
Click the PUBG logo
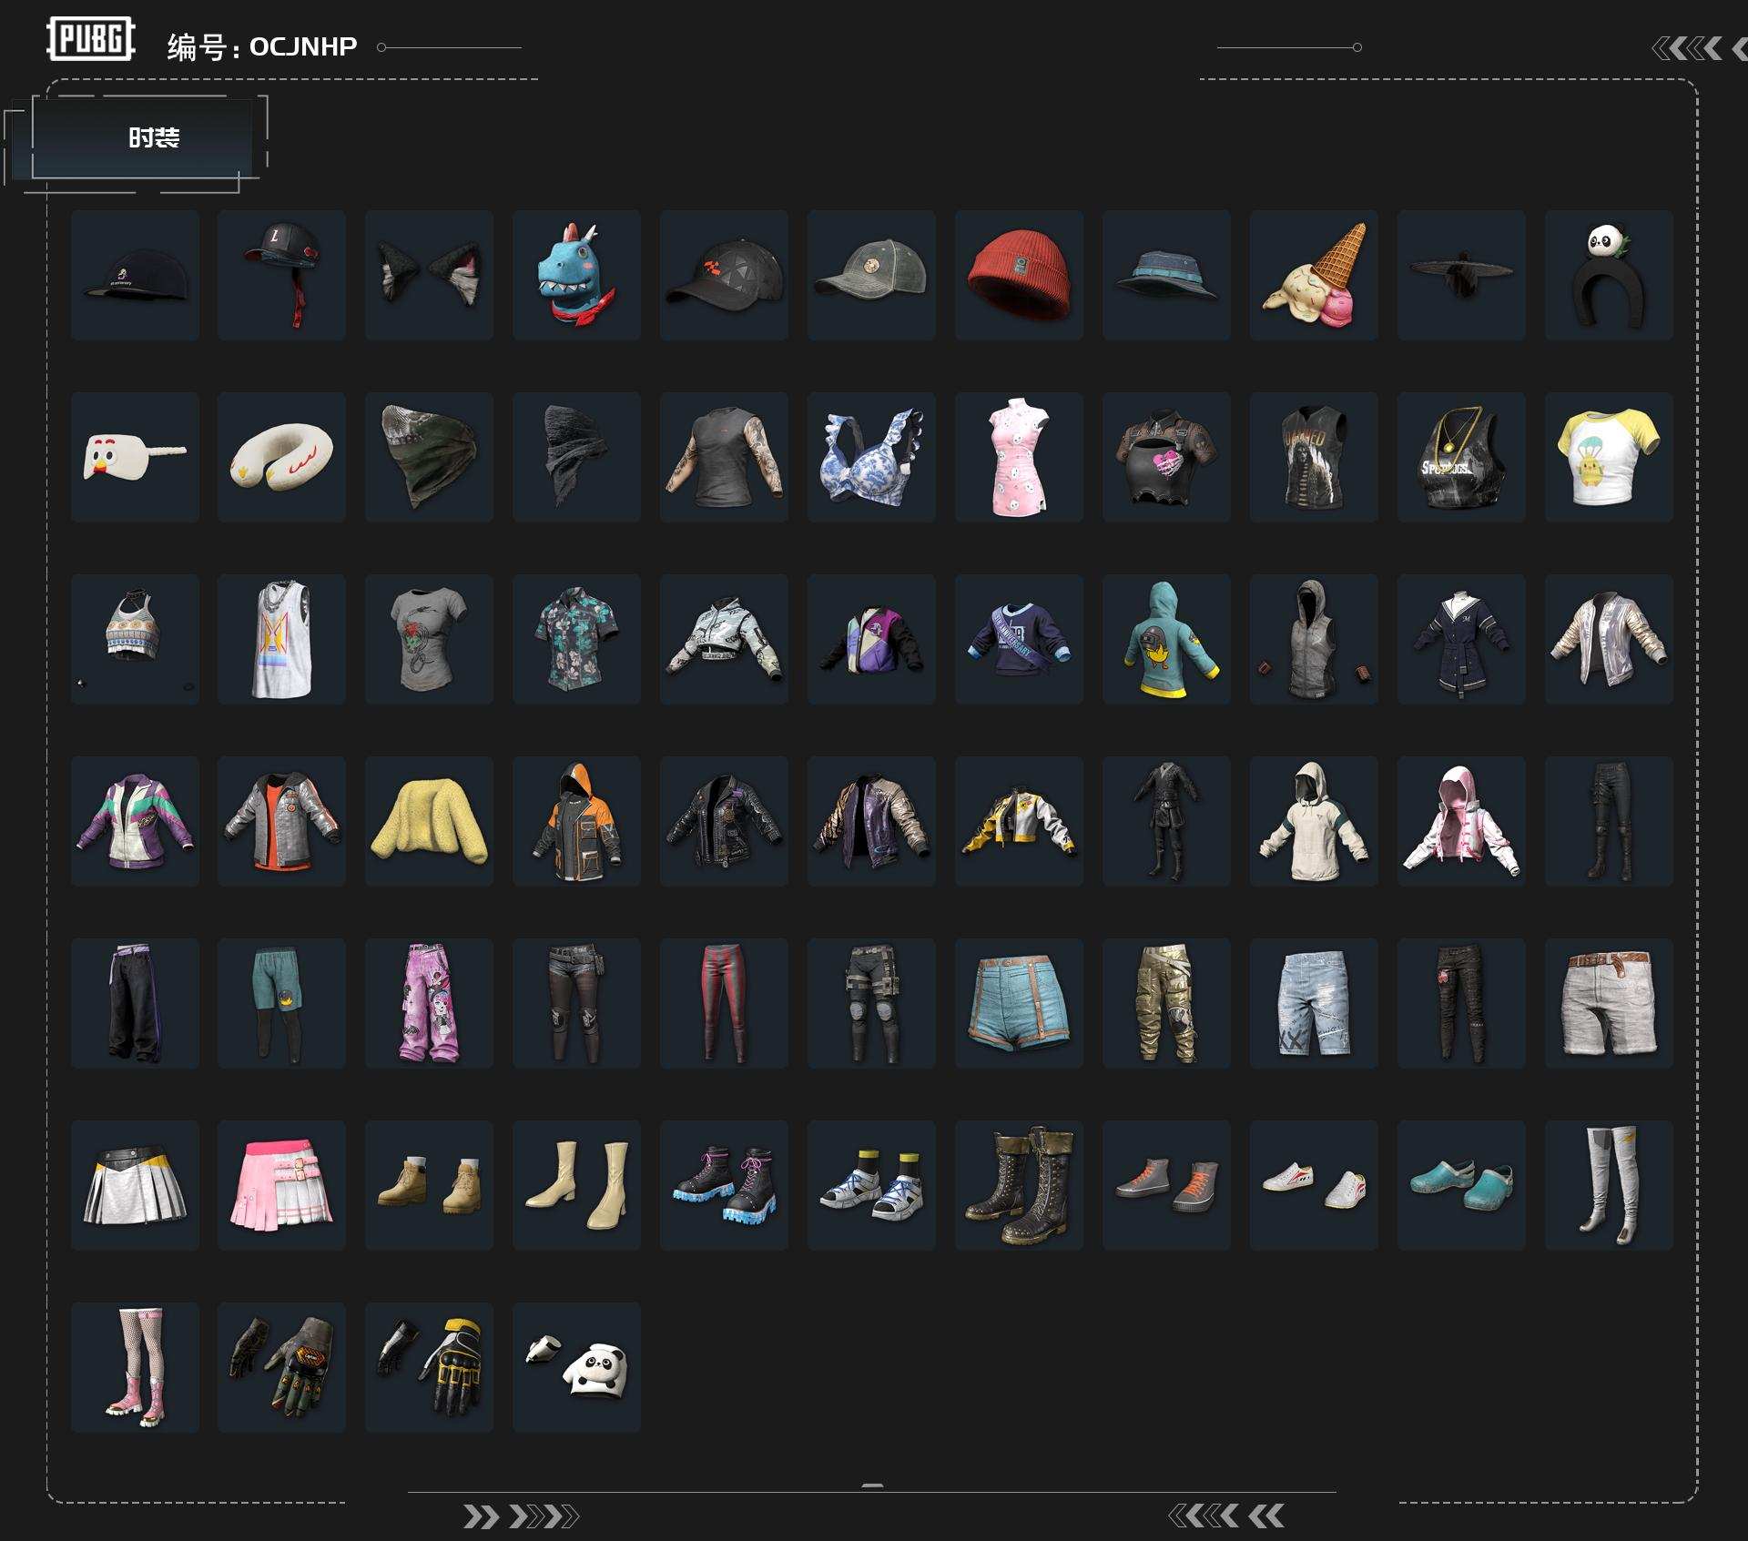tap(91, 39)
